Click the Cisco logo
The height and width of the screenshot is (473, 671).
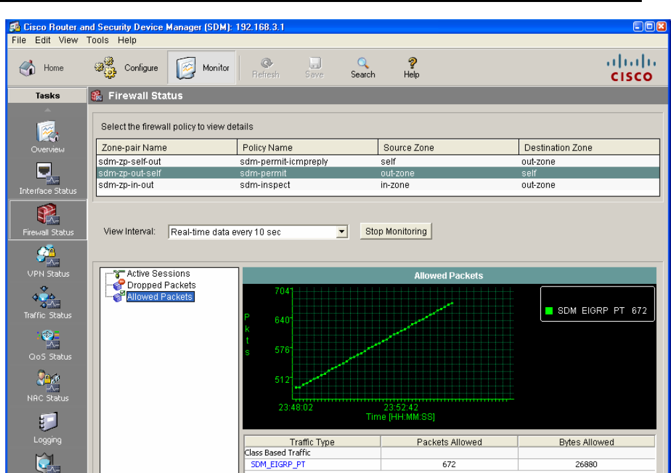click(631, 68)
